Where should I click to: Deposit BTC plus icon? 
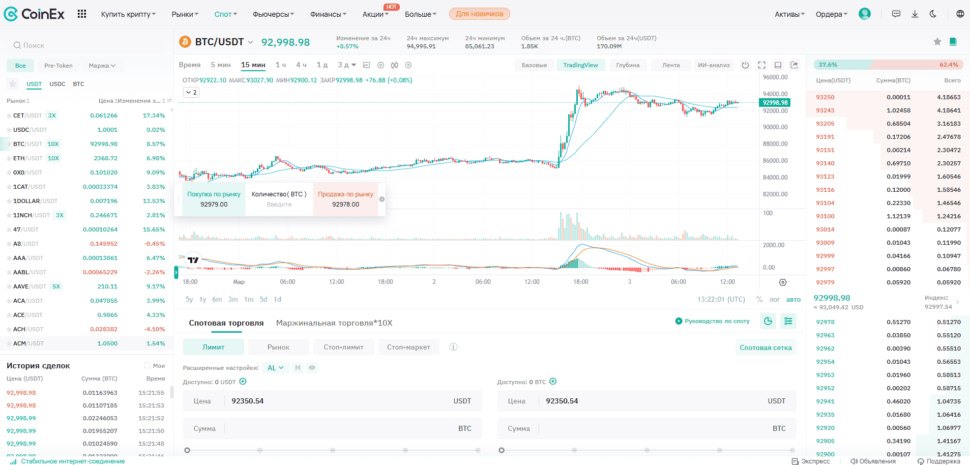pos(553,382)
